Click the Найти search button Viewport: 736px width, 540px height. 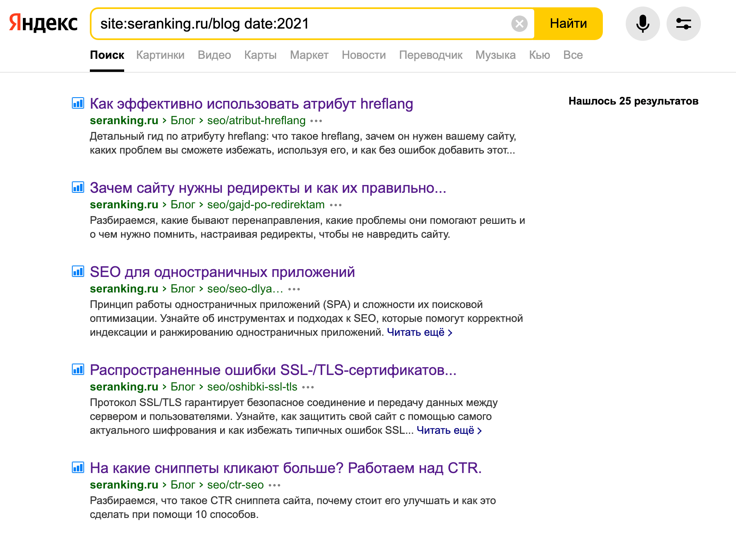[568, 24]
